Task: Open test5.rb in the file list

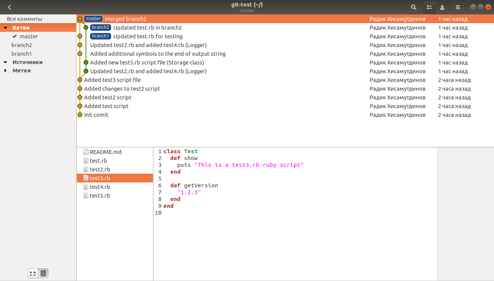Action: click(x=100, y=196)
